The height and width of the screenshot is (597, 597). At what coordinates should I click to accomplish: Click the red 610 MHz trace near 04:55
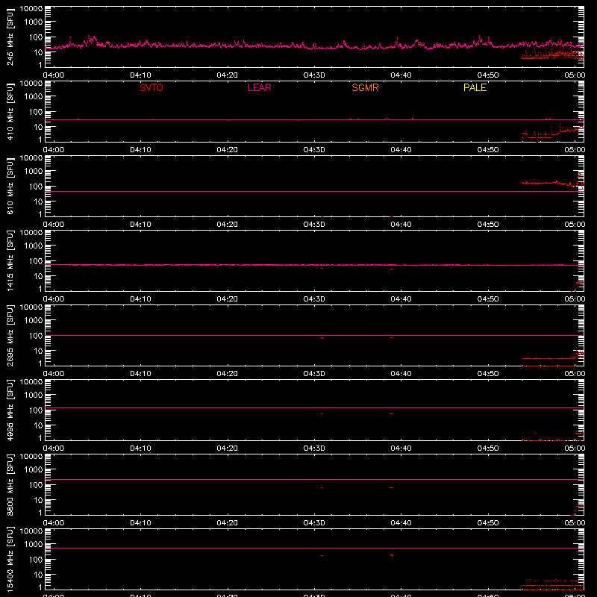[548, 183]
